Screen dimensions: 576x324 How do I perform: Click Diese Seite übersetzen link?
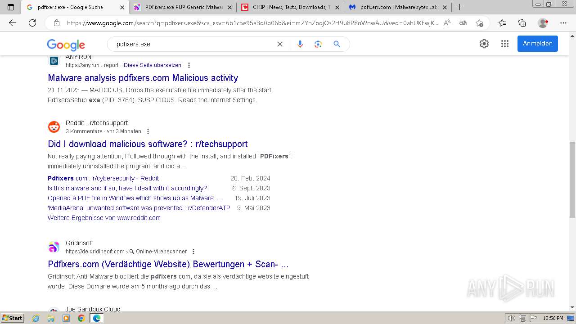[x=153, y=65]
